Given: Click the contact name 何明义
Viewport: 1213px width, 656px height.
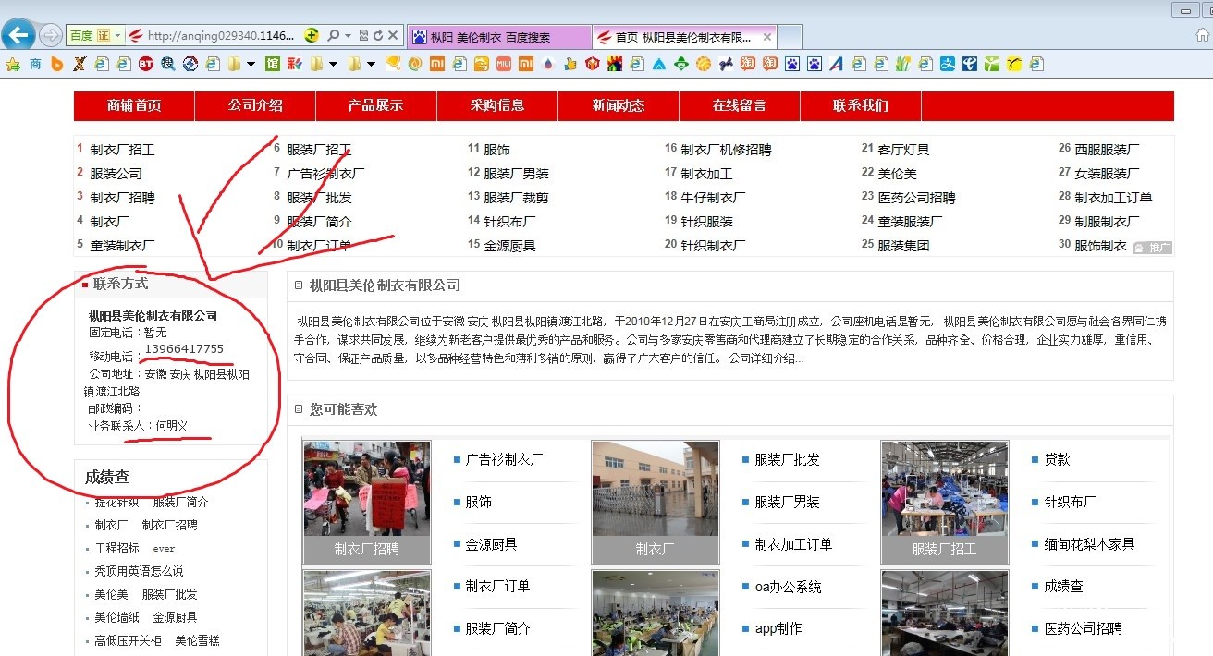Looking at the screenshot, I should [x=172, y=426].
